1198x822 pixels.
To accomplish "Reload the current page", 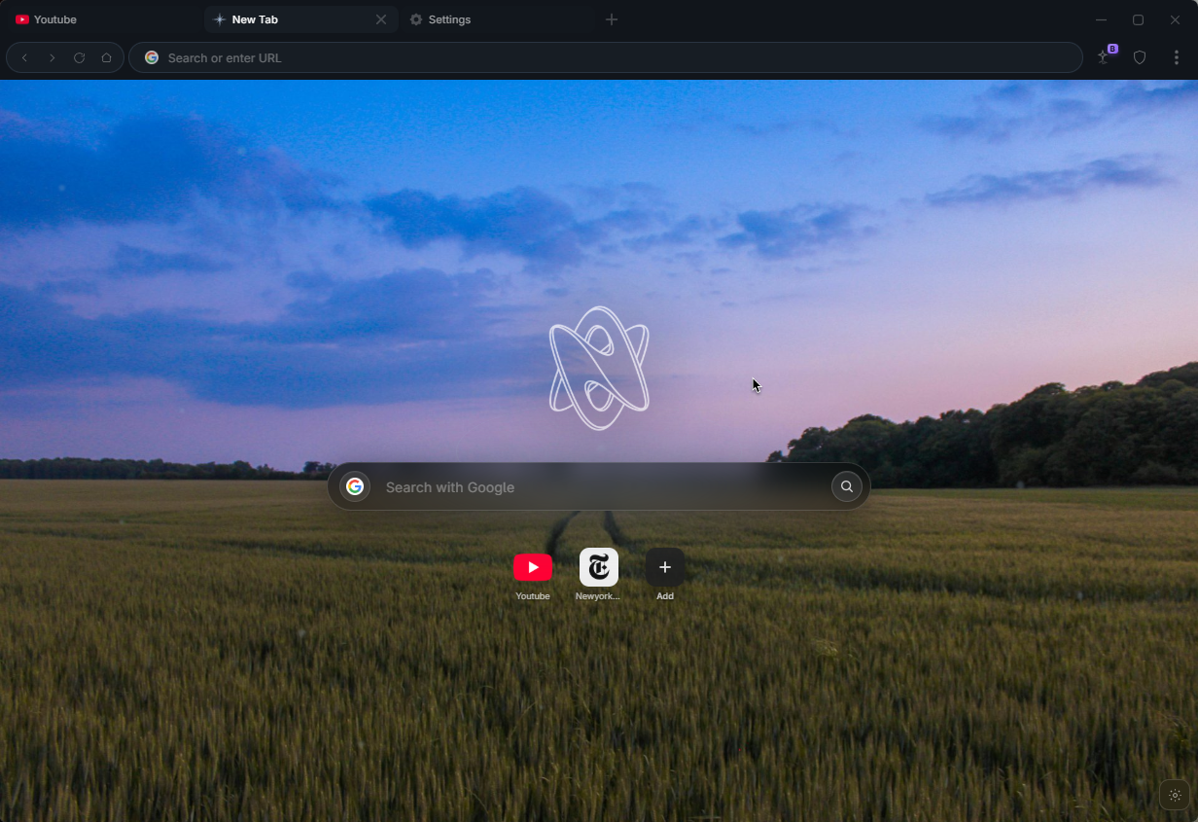I will [x=79, y=57].
